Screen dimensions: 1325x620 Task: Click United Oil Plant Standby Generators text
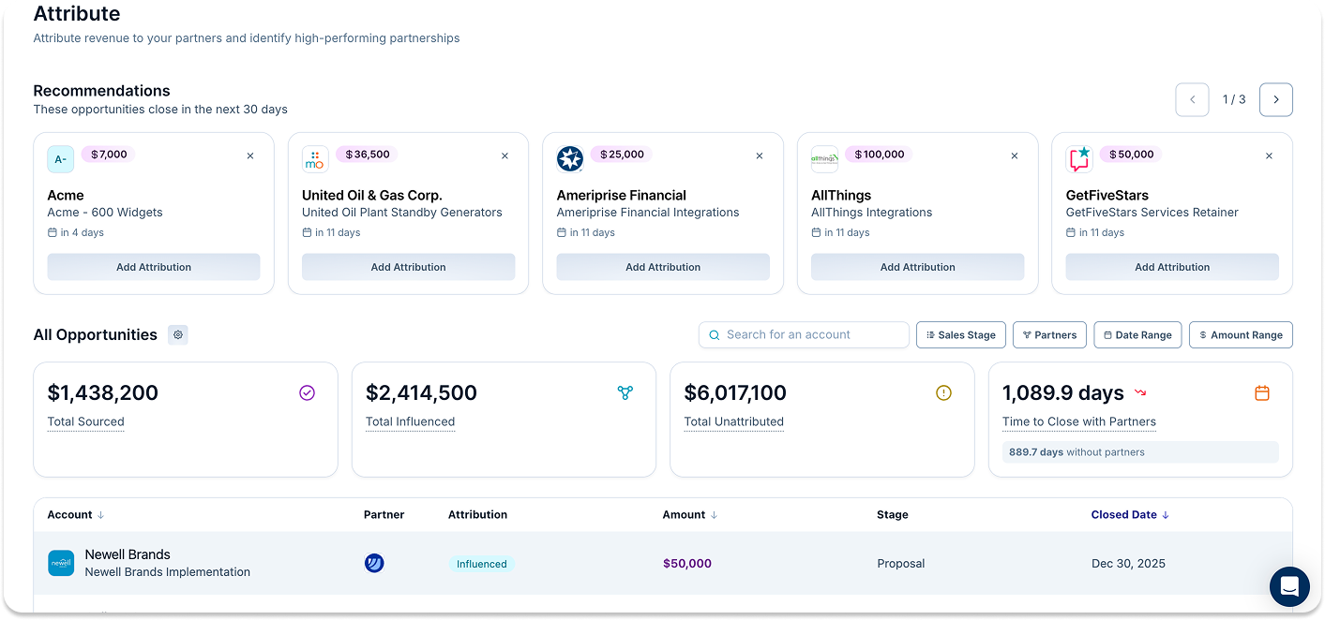coord(402,213)
